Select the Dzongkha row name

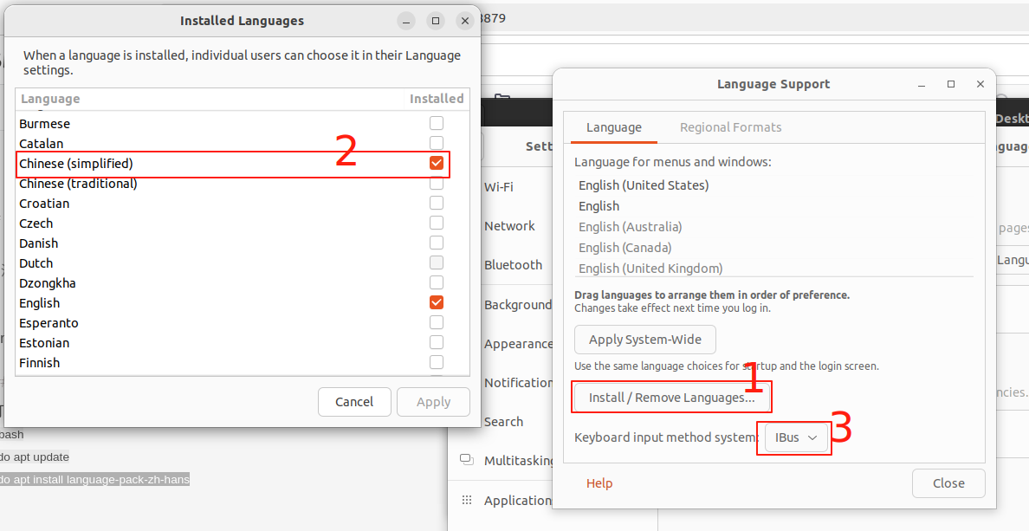click(x=48, y=283)
